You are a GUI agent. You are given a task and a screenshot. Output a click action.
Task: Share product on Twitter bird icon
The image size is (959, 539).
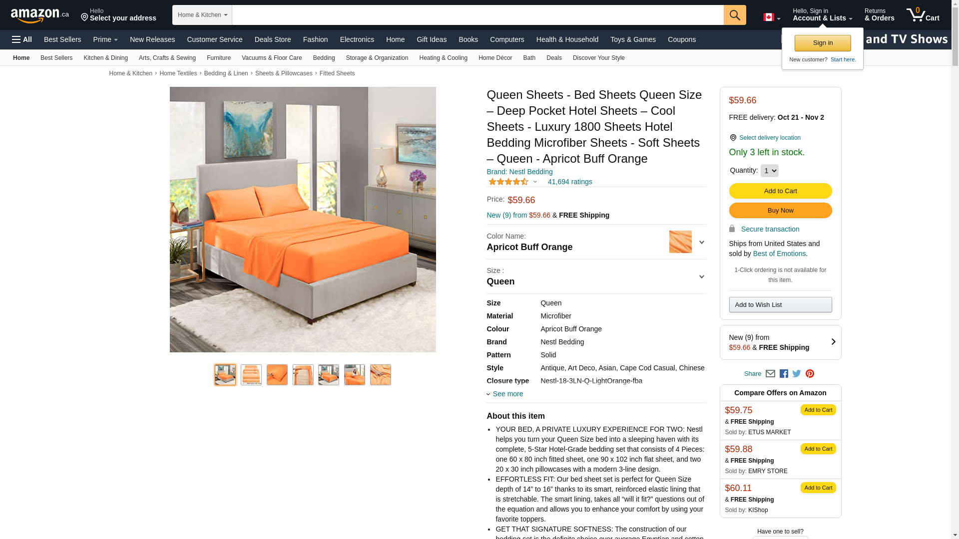[x=797, y=374]
